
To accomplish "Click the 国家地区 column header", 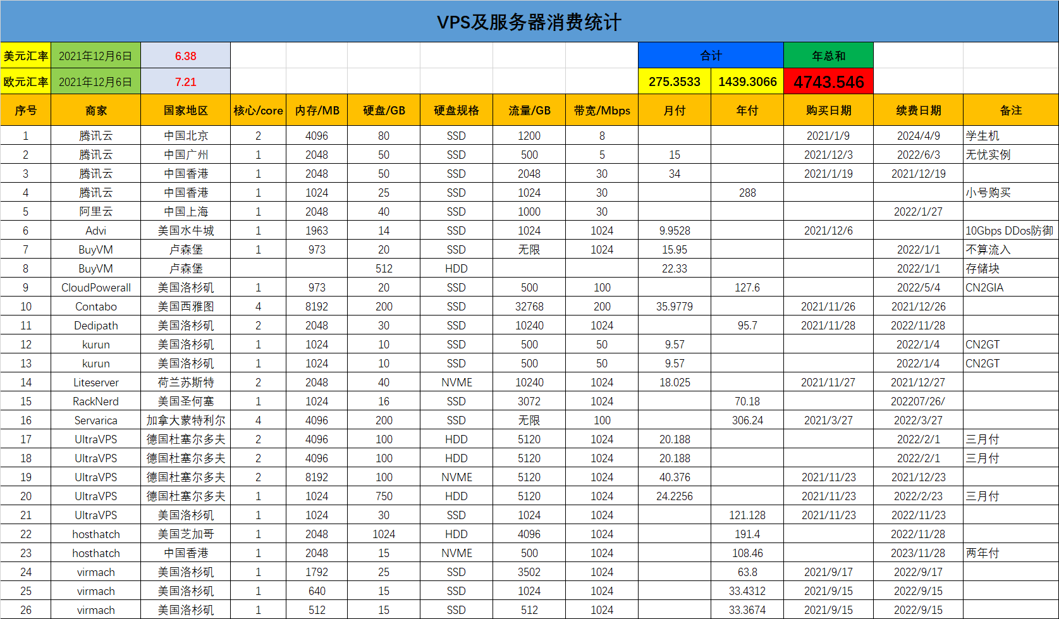I will coord(185,110).
